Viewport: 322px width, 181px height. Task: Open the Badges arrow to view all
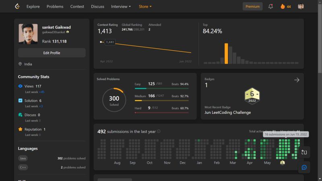pos(297,80)
